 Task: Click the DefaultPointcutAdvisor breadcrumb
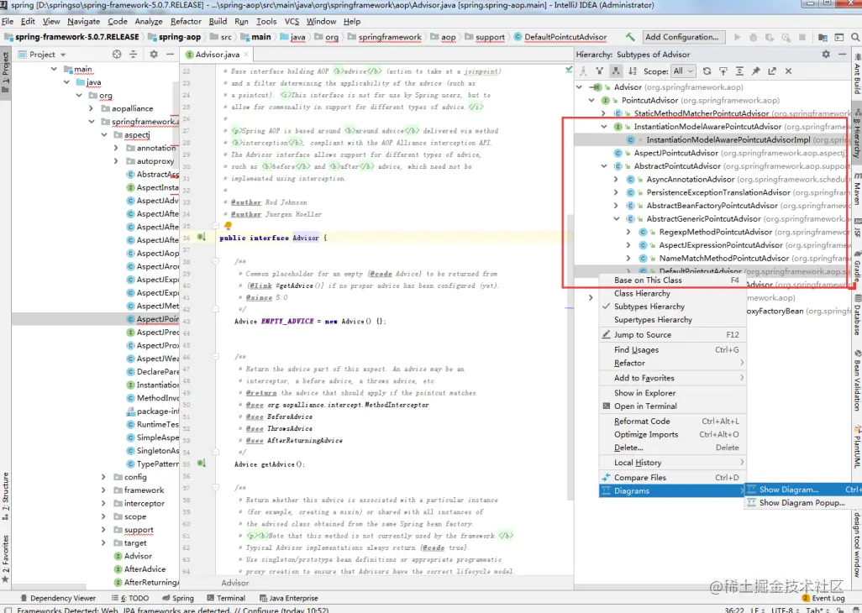point(560,37)
